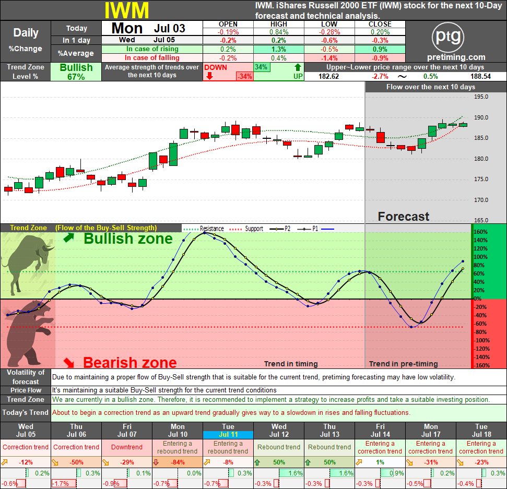Click the Wed Jul 05 in-1-day date cell
Viewport: 507px width, 489px height.
(152, 40)
